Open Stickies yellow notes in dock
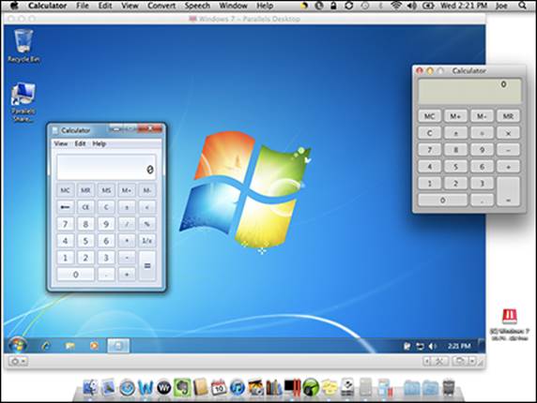 330,388
